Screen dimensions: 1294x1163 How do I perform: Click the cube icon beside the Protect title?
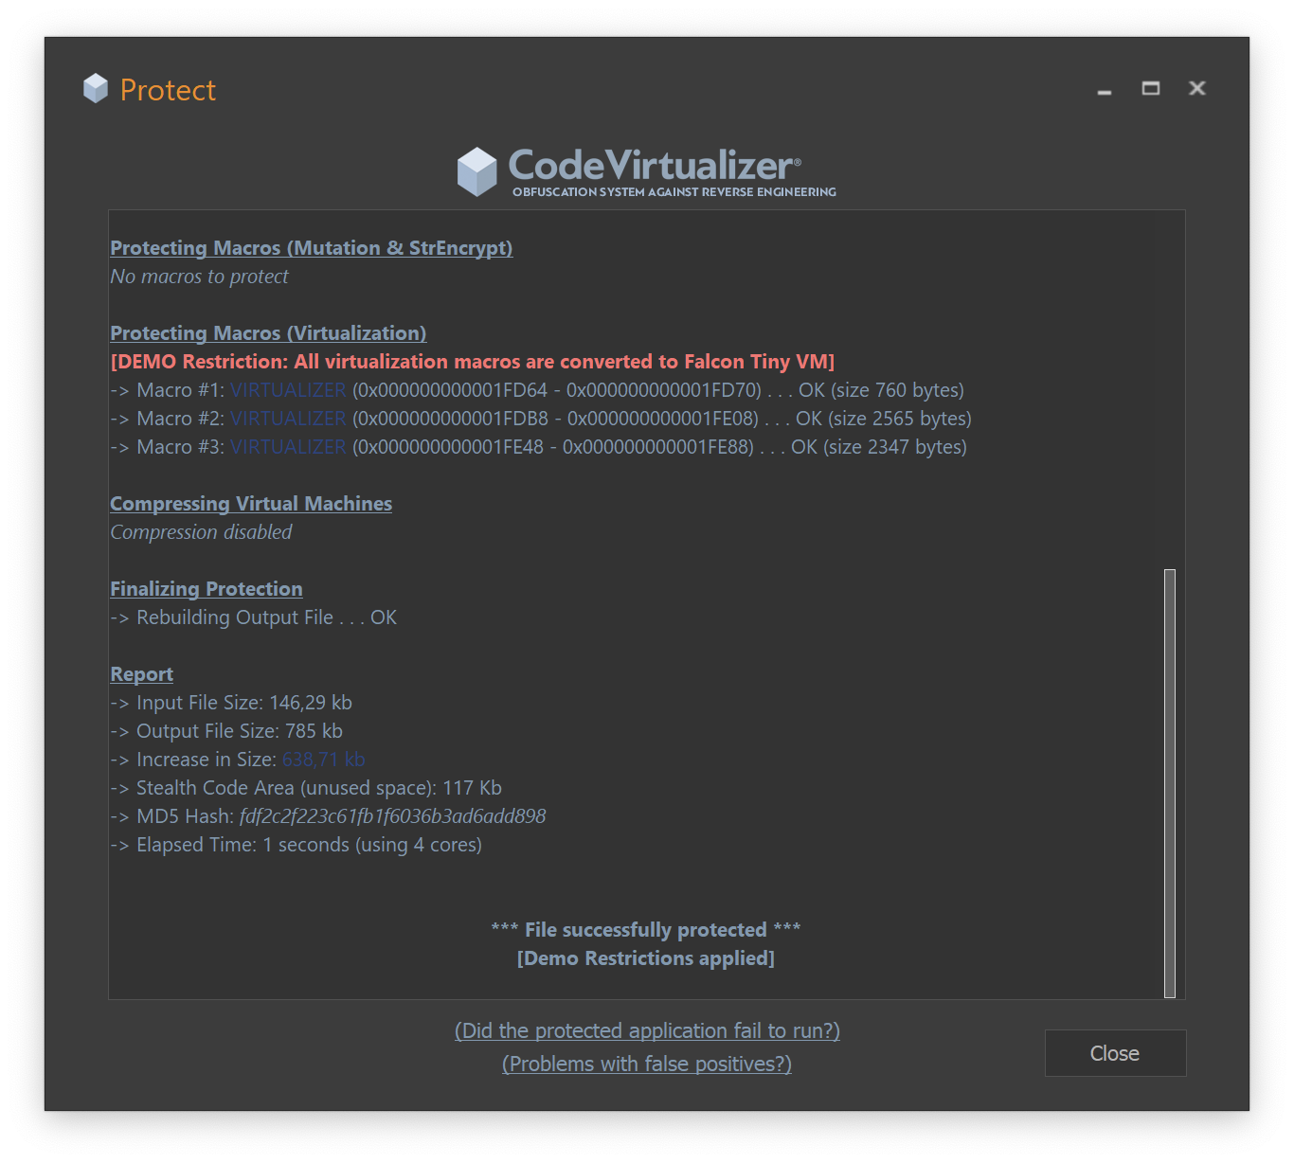click(96, 89)
